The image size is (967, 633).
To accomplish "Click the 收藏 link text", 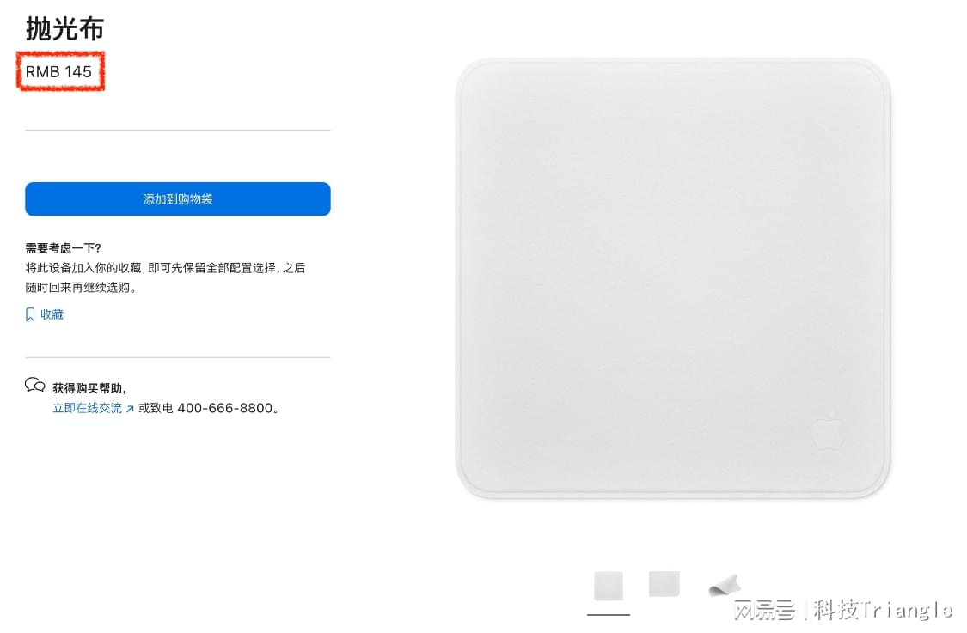I will tap(52, 314).
